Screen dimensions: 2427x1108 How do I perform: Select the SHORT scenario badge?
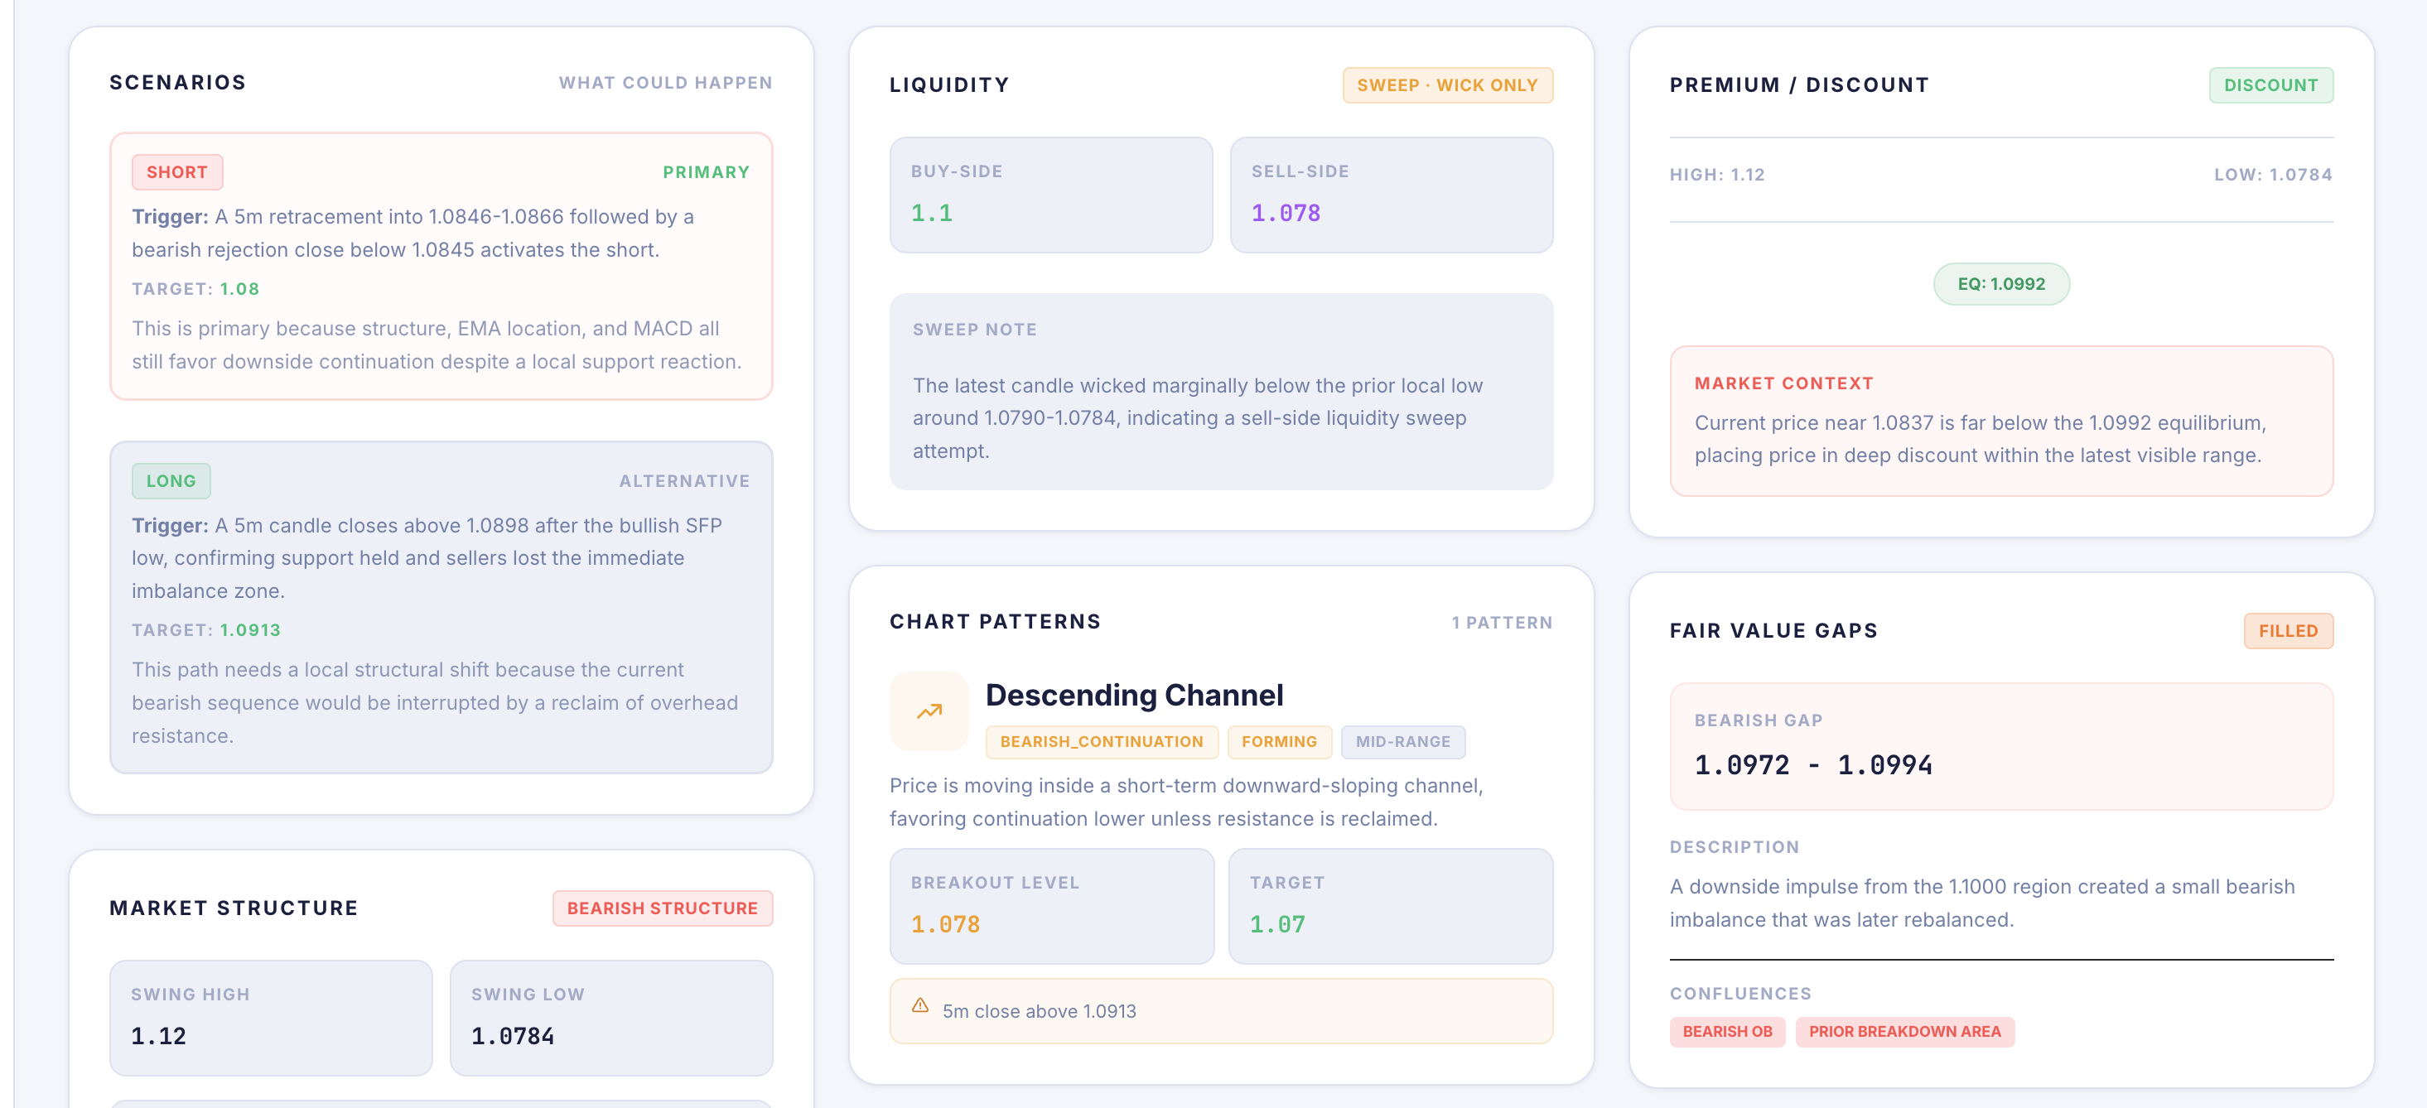click(177, 171)
